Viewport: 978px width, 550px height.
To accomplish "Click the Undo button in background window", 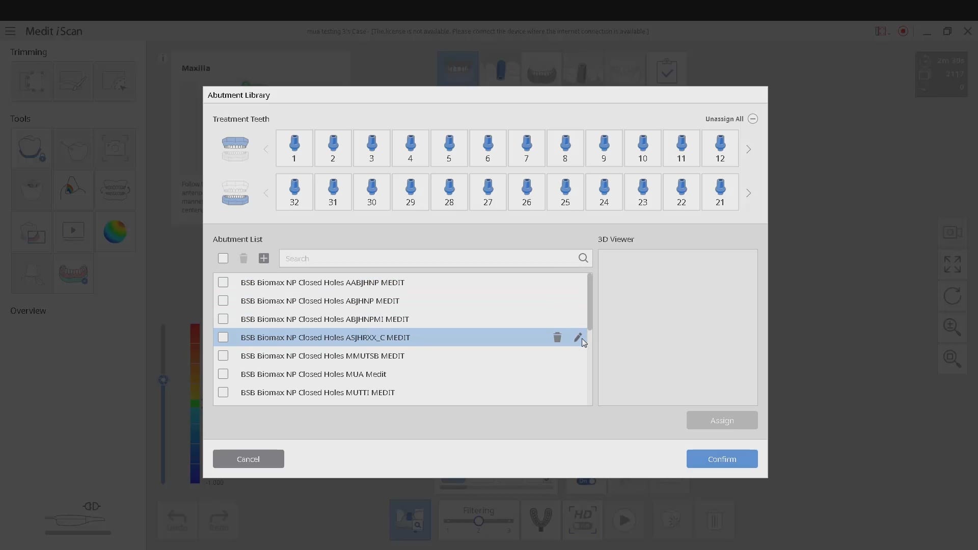I will pos(177,520).
